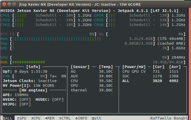Click the CPU 39.50C temperature
The image size is (191, 120).
106,81
